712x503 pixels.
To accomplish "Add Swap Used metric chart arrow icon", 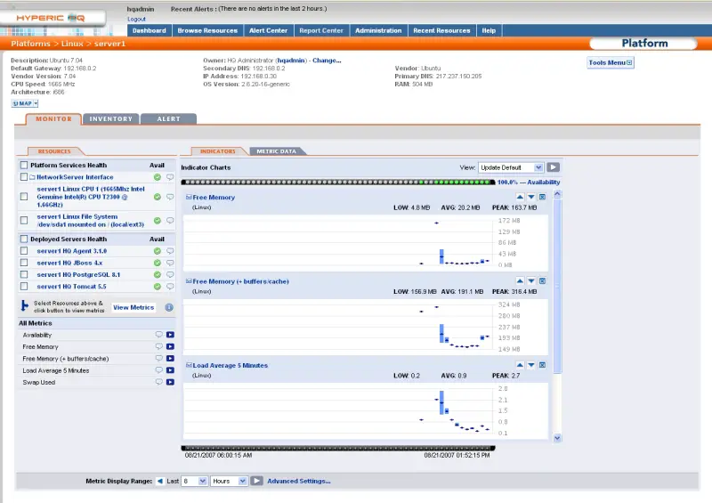I will [170, 382].
